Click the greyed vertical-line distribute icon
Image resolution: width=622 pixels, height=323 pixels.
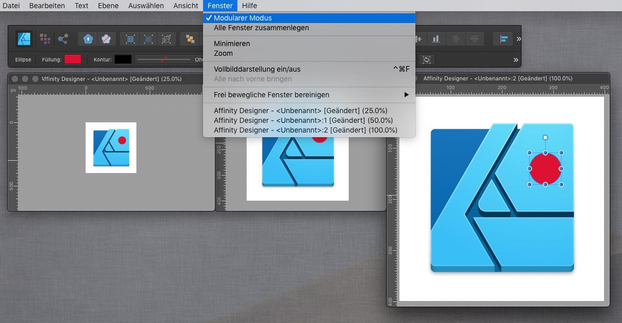coord(455,39)
